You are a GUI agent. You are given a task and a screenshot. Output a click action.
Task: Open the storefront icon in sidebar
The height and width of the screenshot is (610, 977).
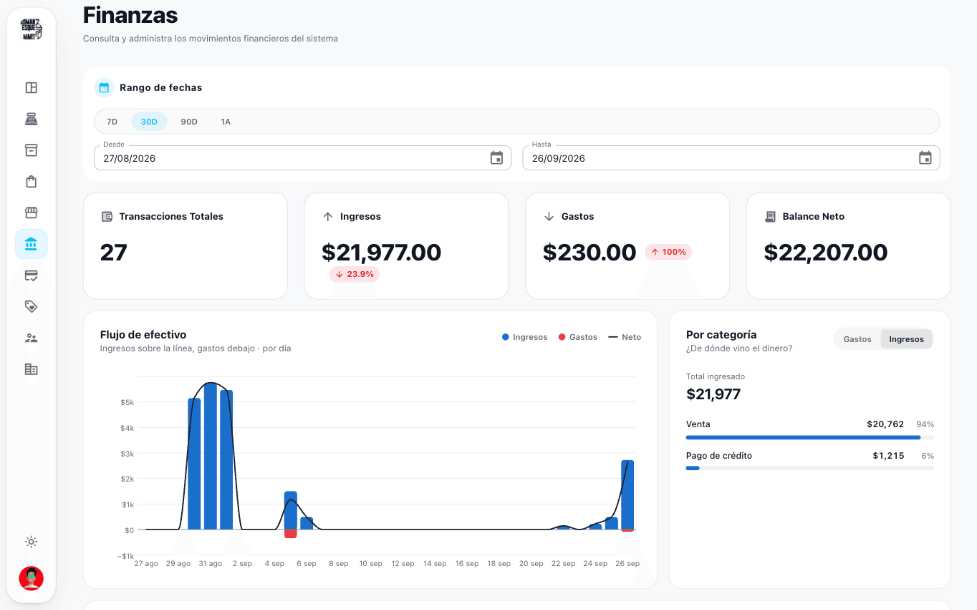pyautogui.click(x=31, y=212)
